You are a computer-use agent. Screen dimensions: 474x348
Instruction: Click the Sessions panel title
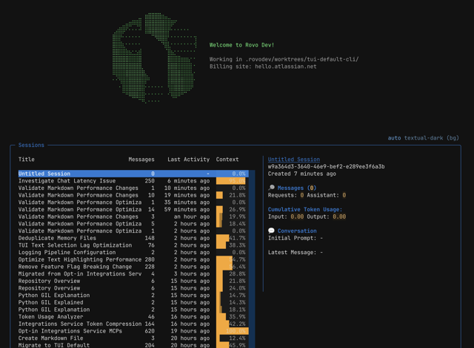(x=31, y=145)
